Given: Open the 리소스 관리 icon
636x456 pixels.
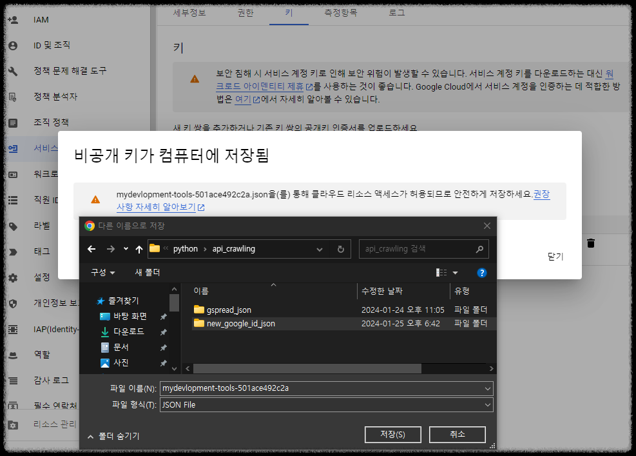Looking at the screenshot, I should tap(13, 425).
